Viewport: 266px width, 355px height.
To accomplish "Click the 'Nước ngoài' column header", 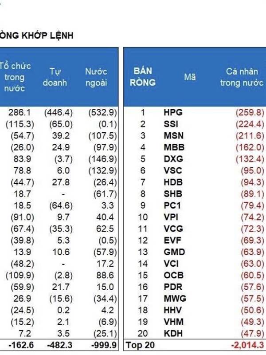I will [96, 77].
